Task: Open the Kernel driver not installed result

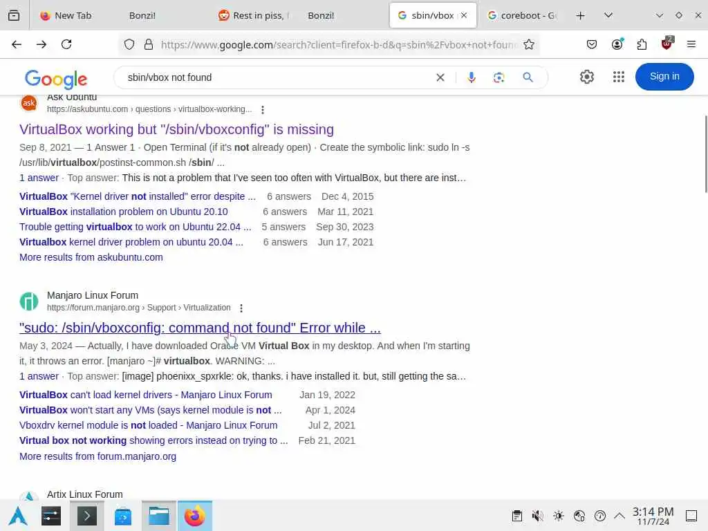Action: (138, 196)
